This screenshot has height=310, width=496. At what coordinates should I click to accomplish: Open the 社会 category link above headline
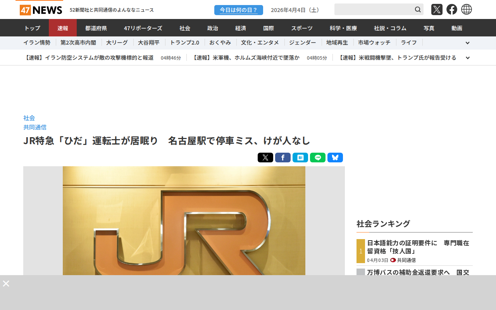[x=29, y=118]
